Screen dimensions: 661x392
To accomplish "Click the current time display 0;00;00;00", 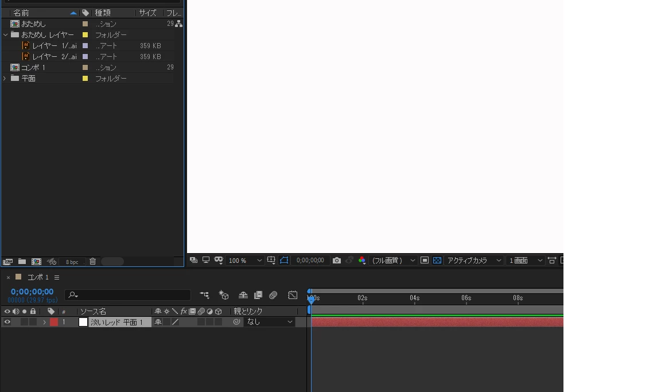I will 32,292.
